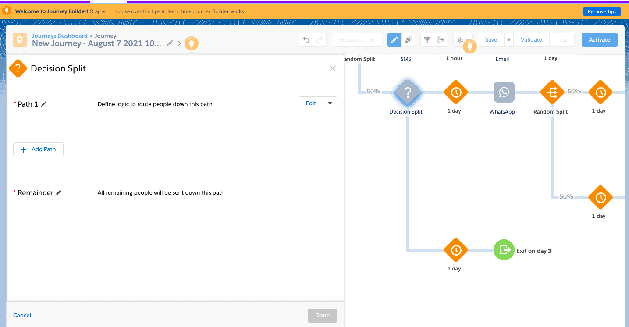Select the Random Split activity node
Viewport: 629px width, 327px height.
coord(551,92)
